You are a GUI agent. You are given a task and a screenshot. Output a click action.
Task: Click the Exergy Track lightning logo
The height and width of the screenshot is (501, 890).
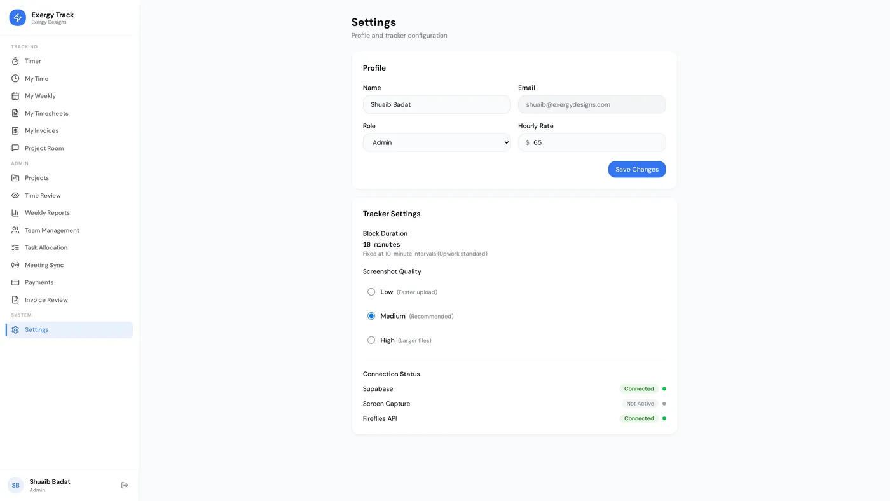(18, 18)
